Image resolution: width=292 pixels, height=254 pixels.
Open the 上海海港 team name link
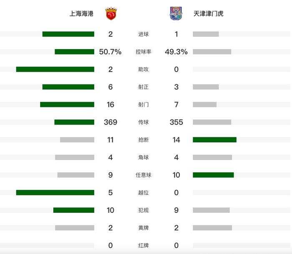tap(81, 14)
